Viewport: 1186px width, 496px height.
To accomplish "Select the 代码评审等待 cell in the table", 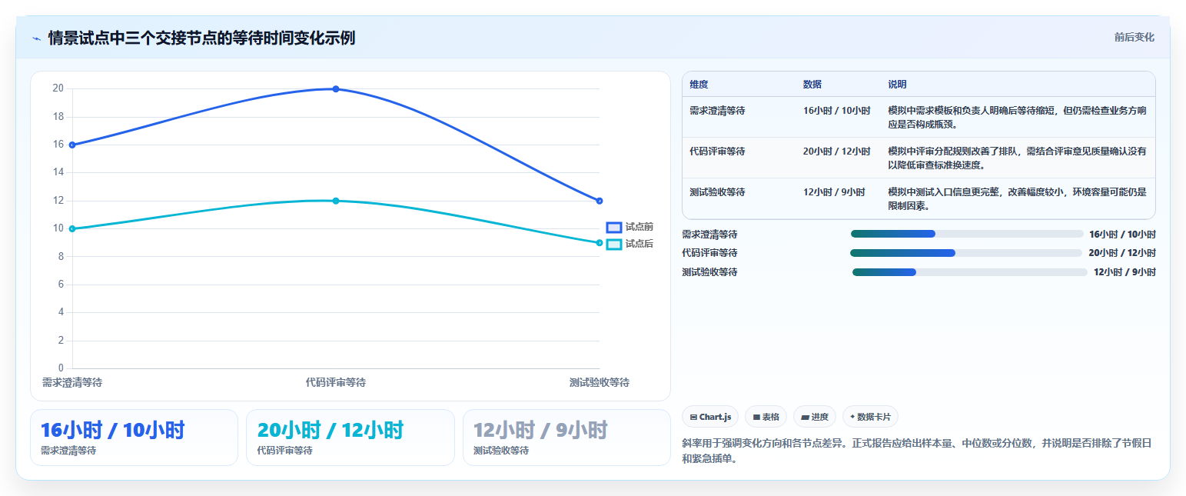I will [x=717, y=151].
